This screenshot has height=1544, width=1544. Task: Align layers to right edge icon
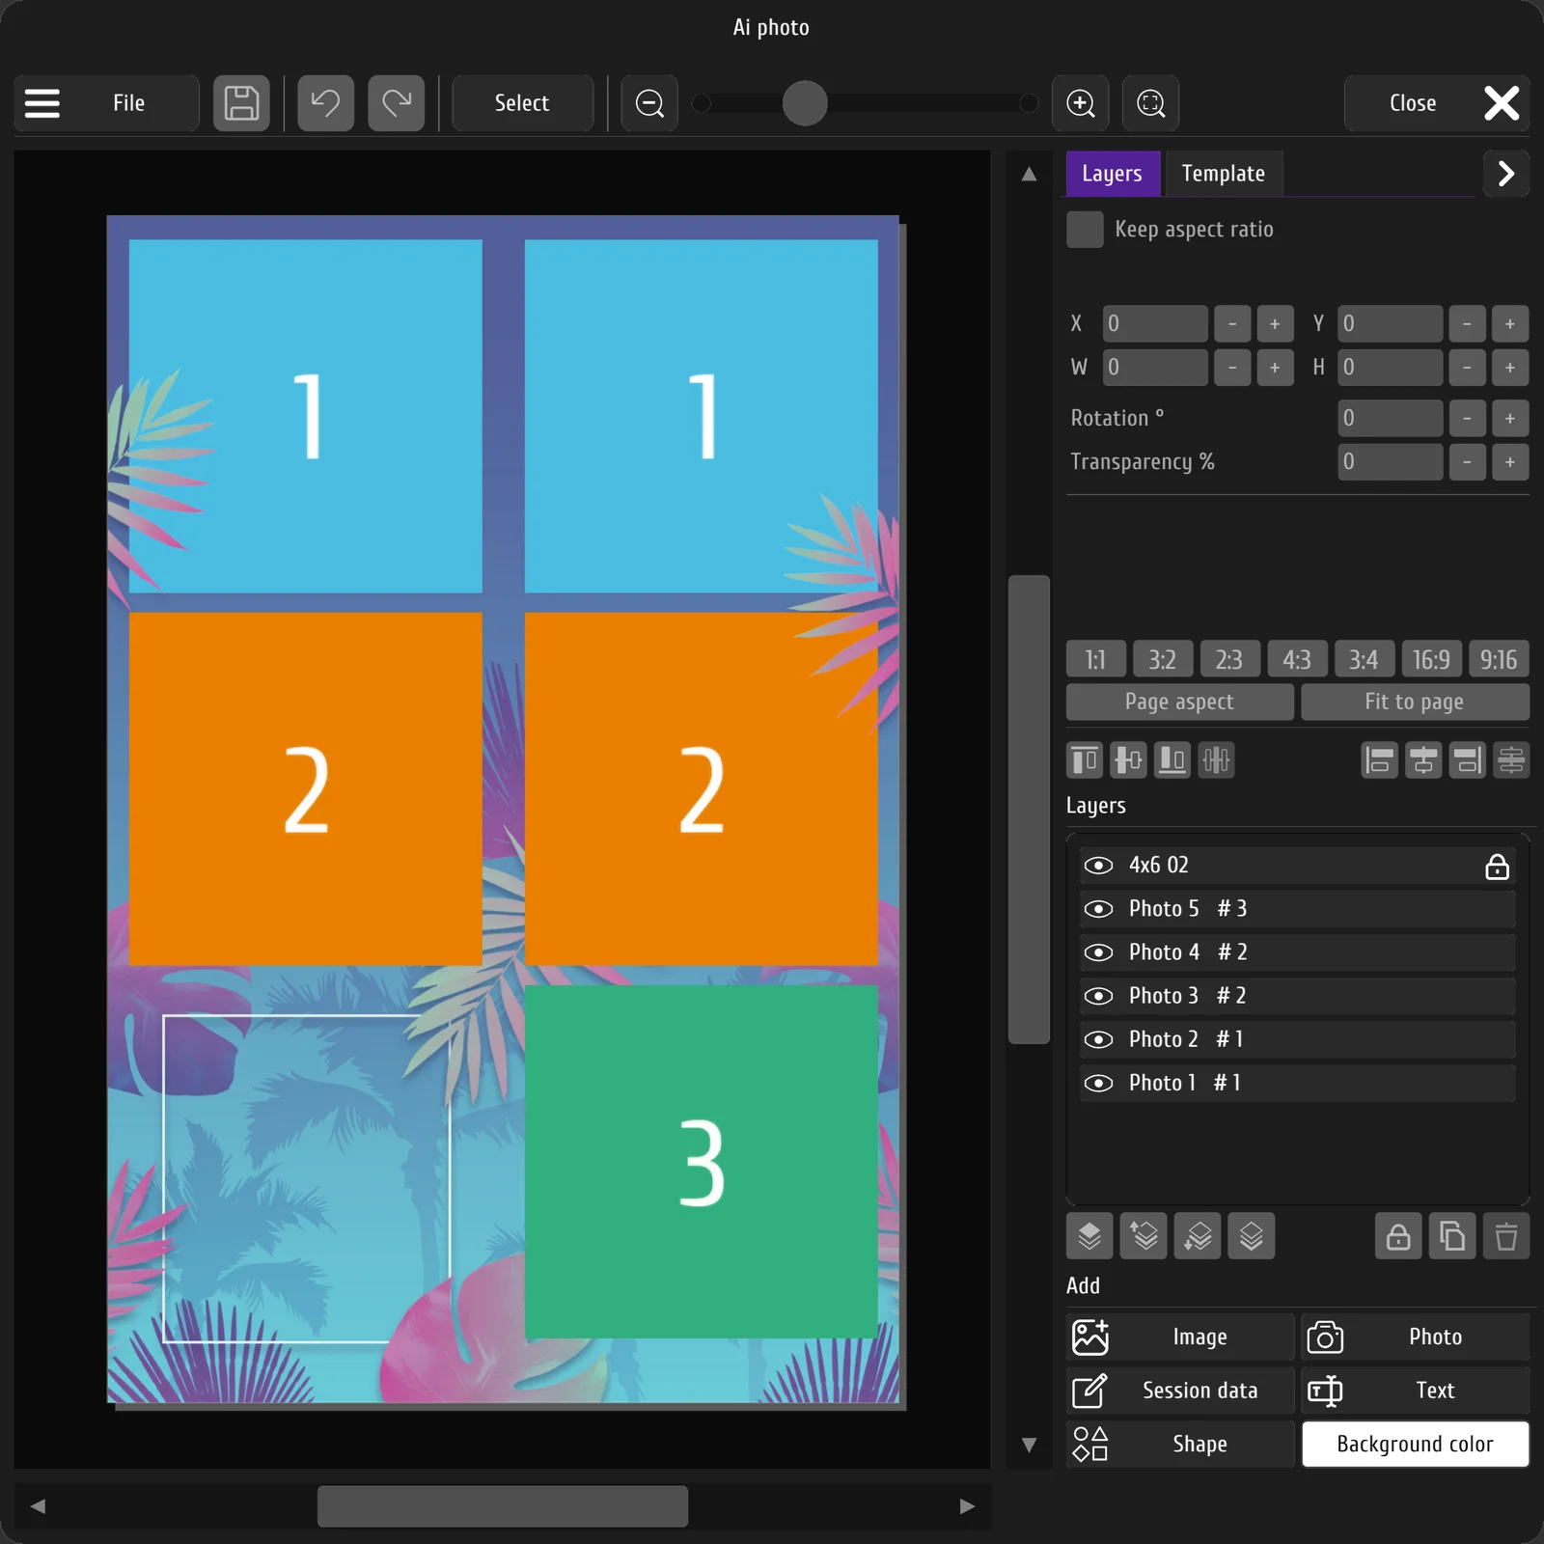(1468, 760)
